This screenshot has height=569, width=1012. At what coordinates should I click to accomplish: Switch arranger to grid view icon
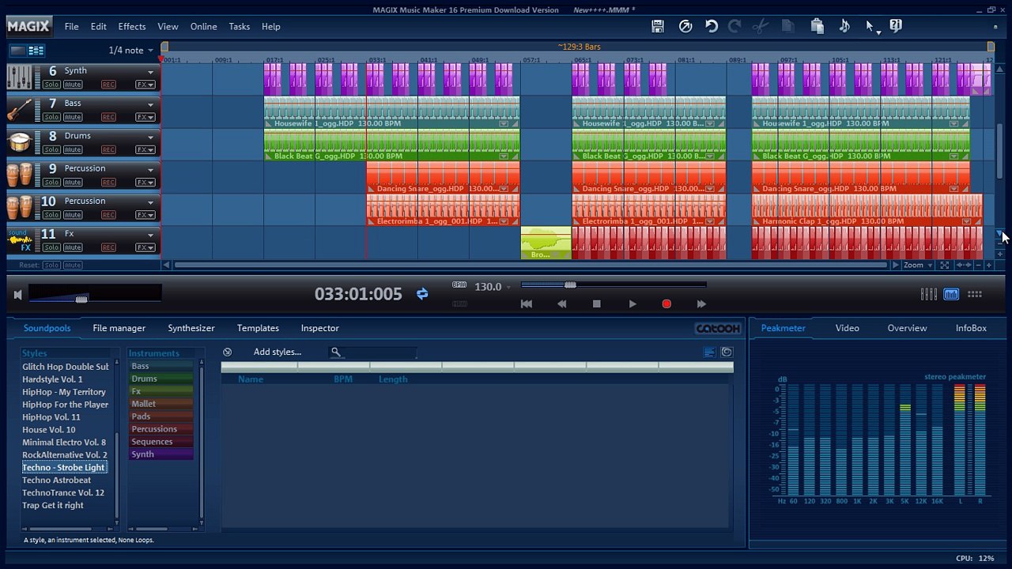(x=36, y=51)
